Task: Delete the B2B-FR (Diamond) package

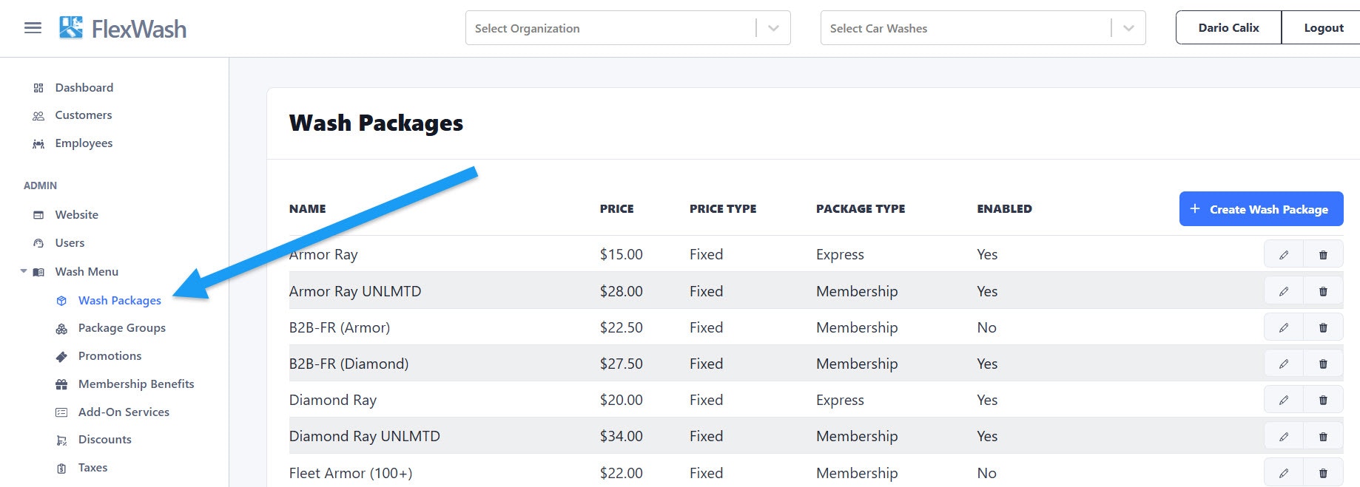Action: click(x=1323, y=364)
